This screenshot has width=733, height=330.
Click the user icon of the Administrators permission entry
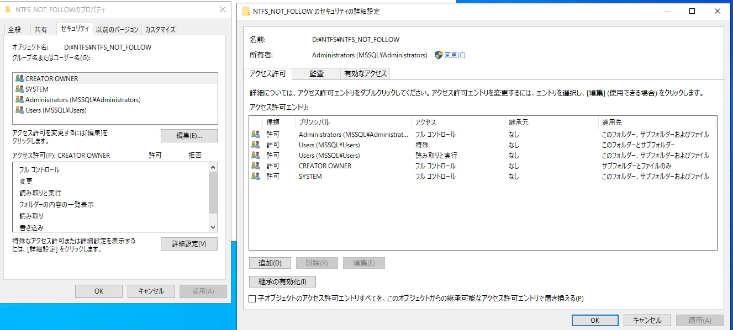(256, 134)
